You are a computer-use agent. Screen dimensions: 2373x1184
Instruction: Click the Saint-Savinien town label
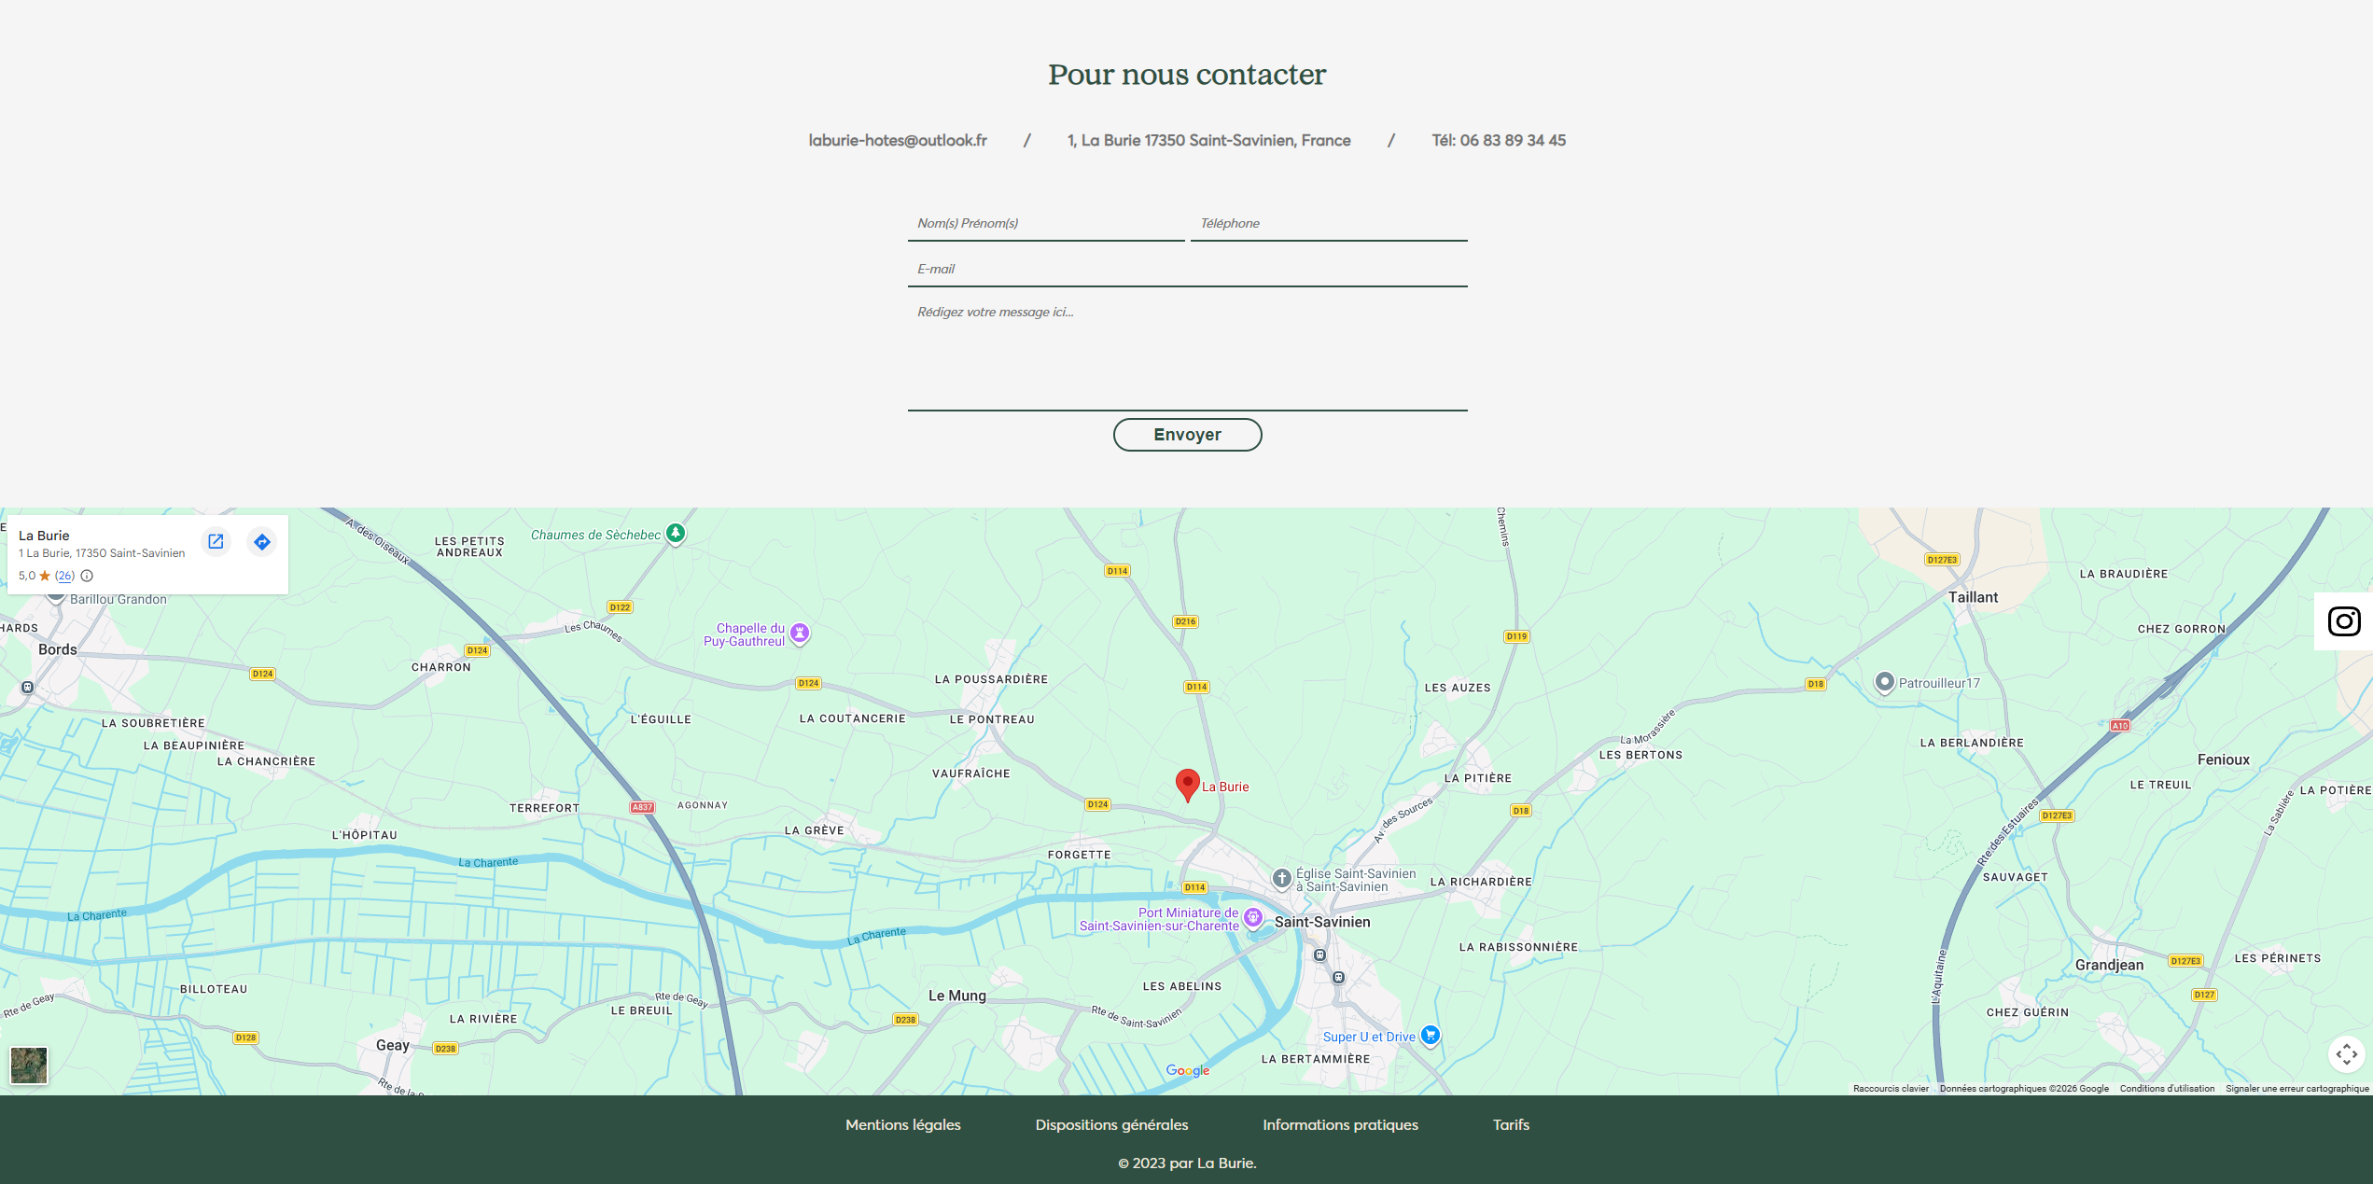(x=1322, y=922)
